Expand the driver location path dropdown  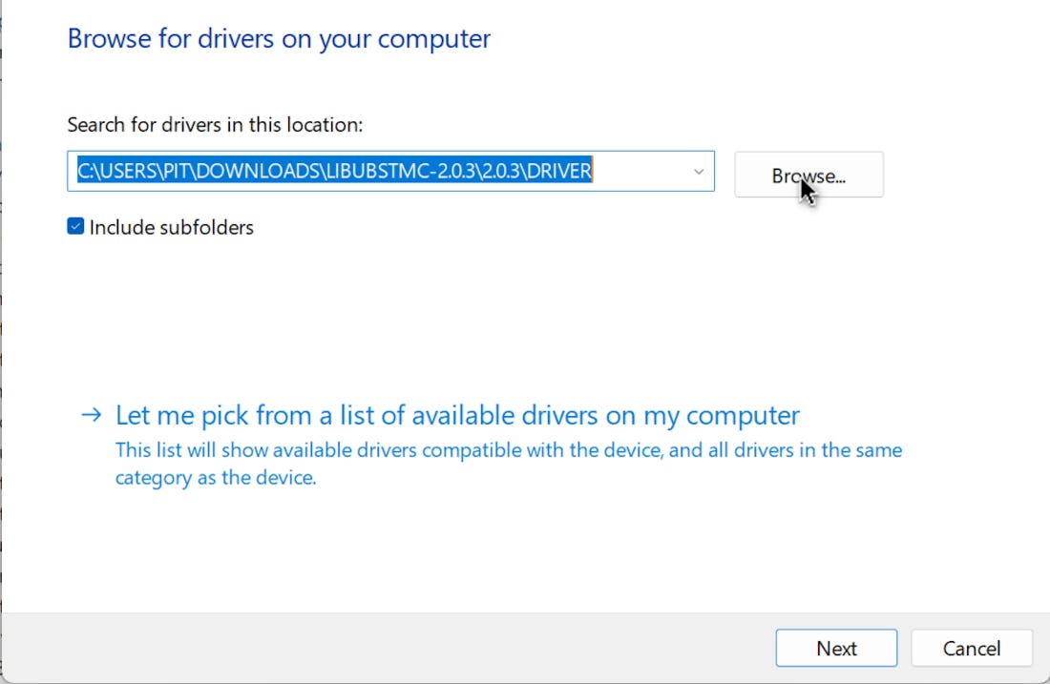(698, 172)
